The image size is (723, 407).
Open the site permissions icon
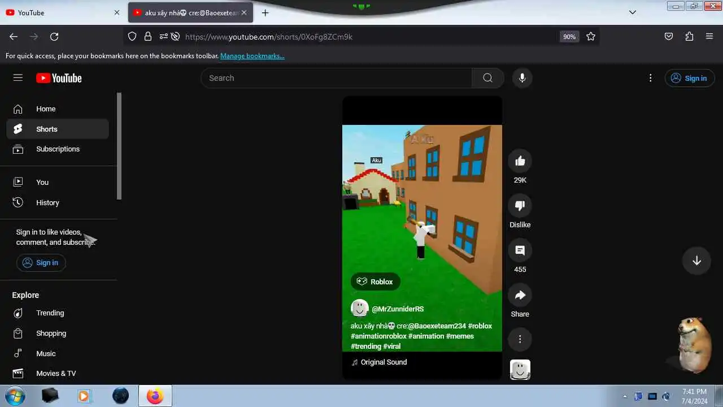coord(163,37)
